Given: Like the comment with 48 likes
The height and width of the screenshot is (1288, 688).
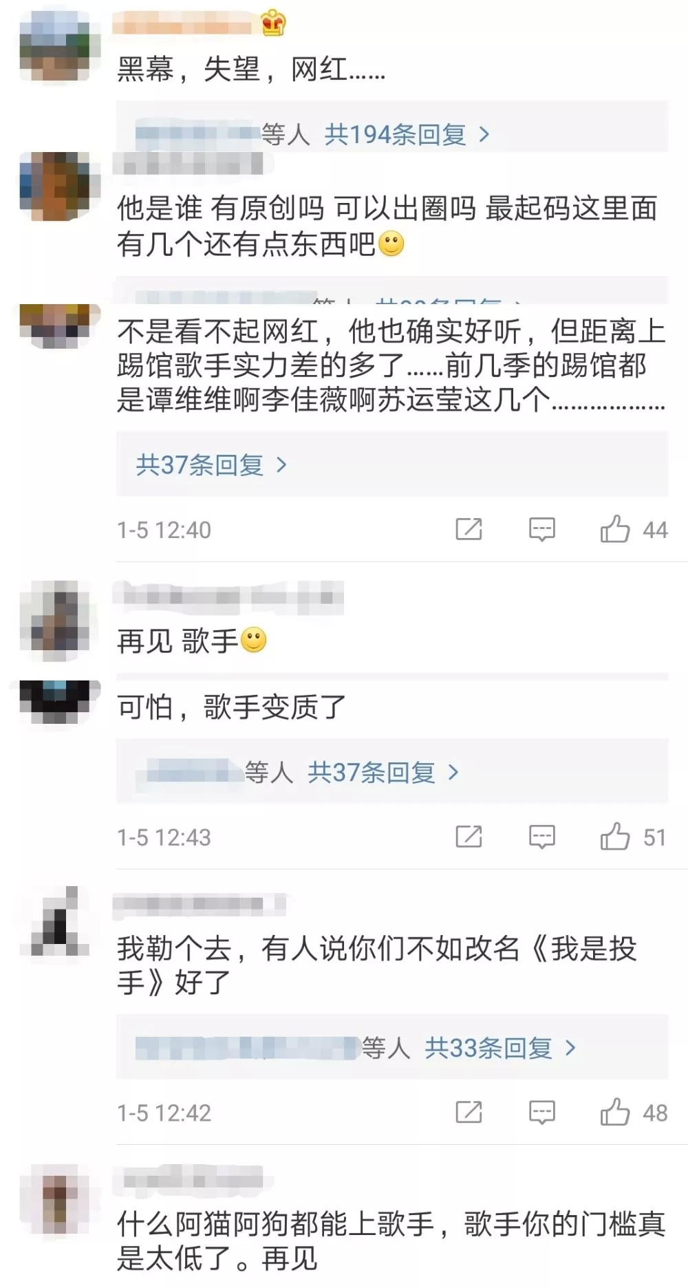Looking at the screenshot, I should [x=614, y=1112].
